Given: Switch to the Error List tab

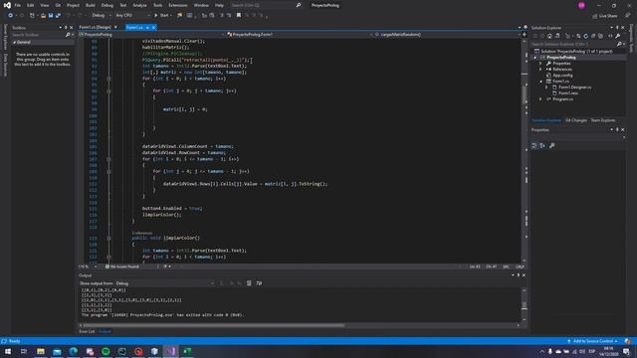Looking at the screenshot, I should coord(87,331).
